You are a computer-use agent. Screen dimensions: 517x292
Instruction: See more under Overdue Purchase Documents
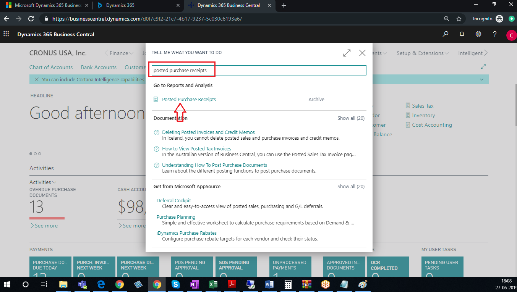(x=44, y=226)
